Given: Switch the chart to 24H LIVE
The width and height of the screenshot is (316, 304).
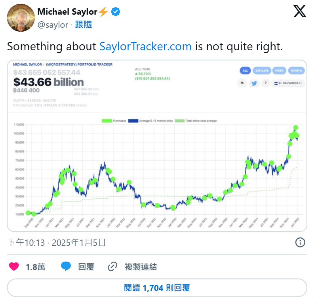Looking at the screenshot, I should [x=261, y=70].
